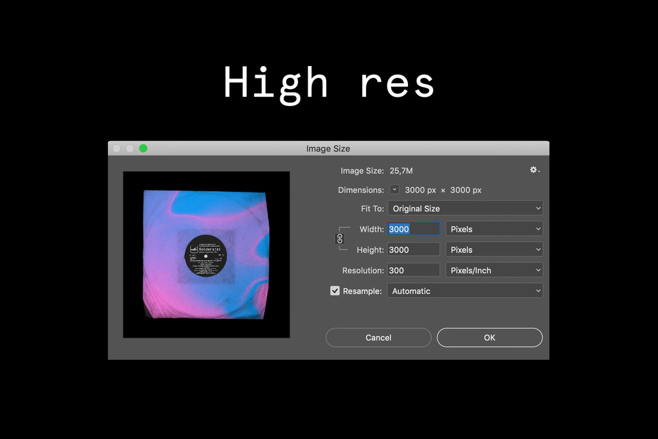Viewport: 658px width, 439px height.
Task: Click the Cancel button
Action: click(378, 338)
